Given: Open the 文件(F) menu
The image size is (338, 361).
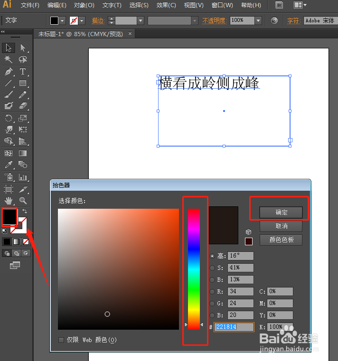Looking at the screenshot, I should [x=30, y=5].
